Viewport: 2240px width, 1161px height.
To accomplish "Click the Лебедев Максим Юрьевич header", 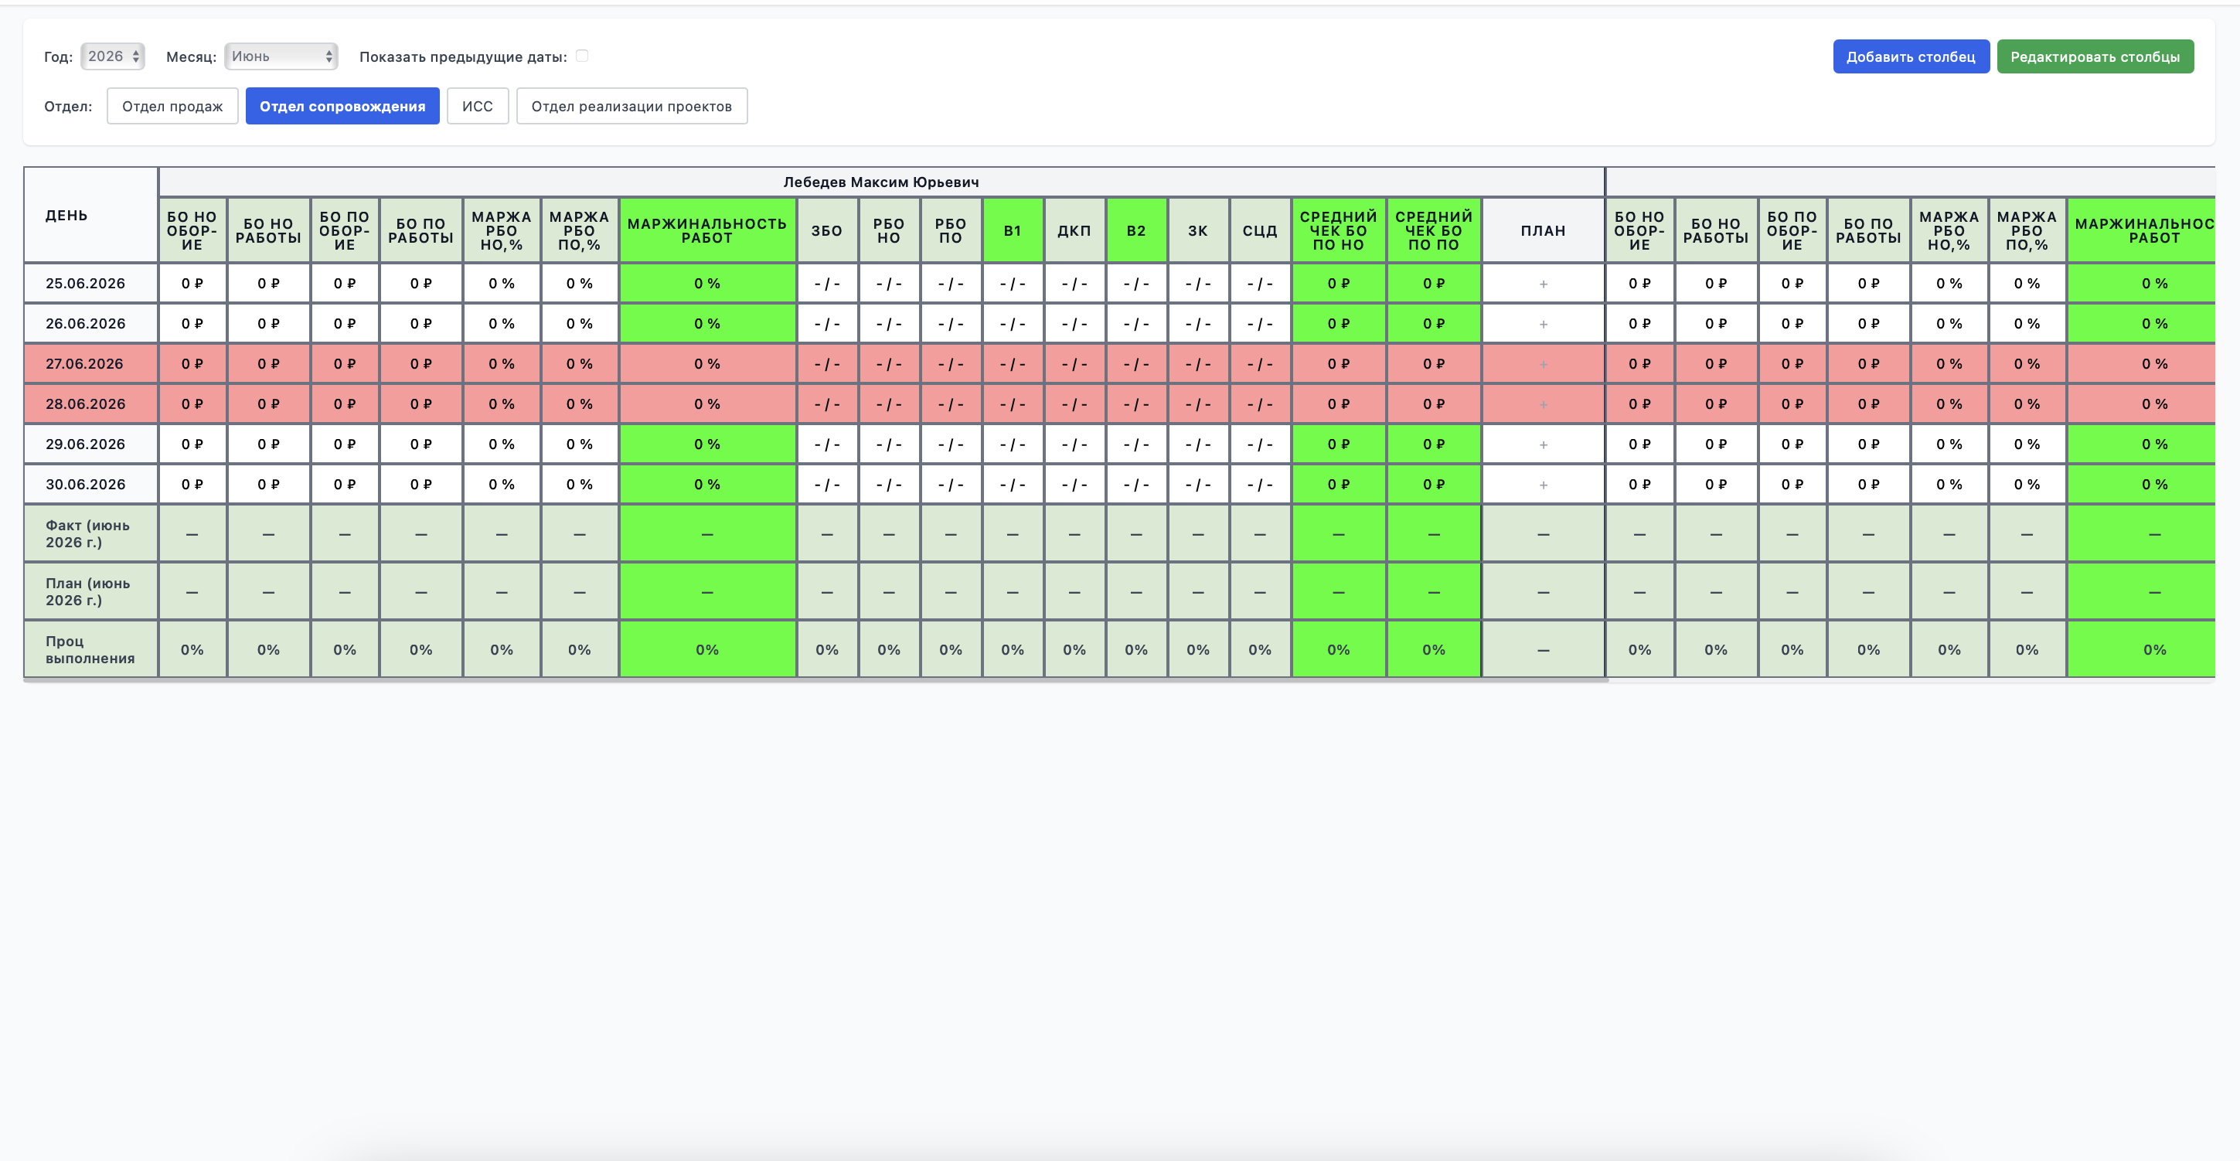I will tap(881, 182).
